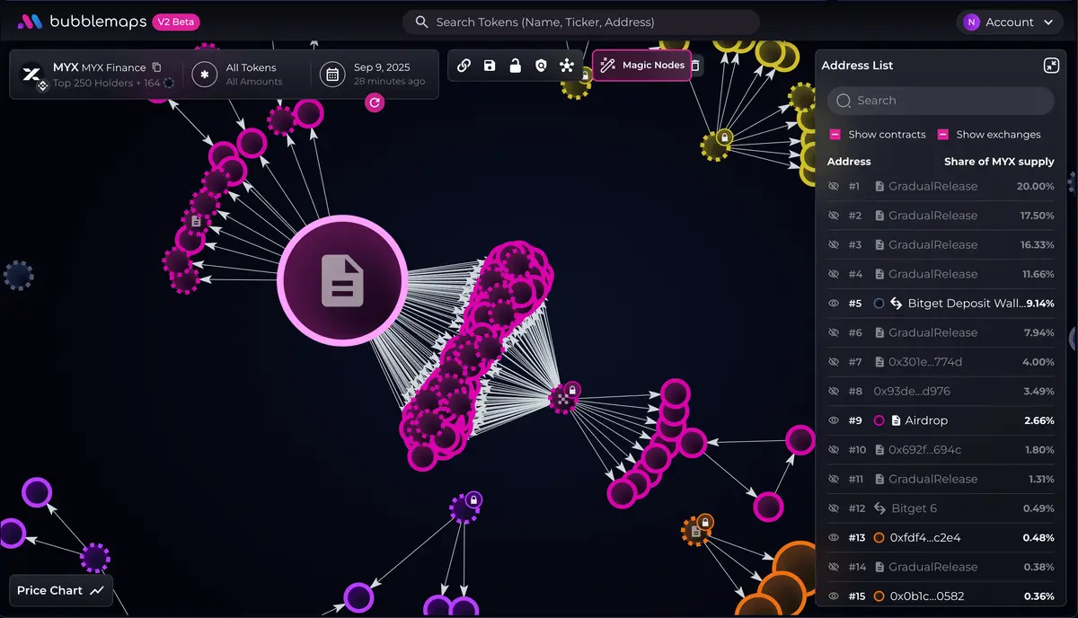The image size is (1078, 618).
Task: Click the pink color circle on Airdrop row
Action: click(879, 420)
